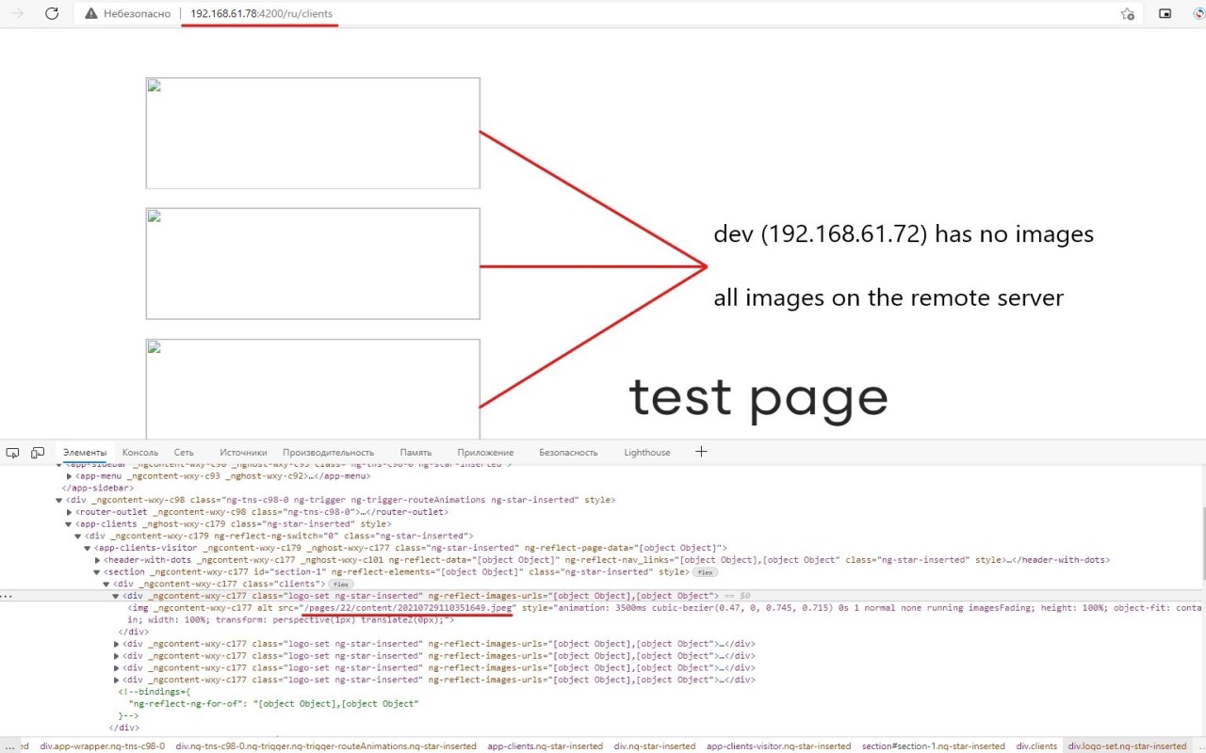Click the browser forward arrow
The width and height of the screenshot is (1206, 753).
point(17,14)
